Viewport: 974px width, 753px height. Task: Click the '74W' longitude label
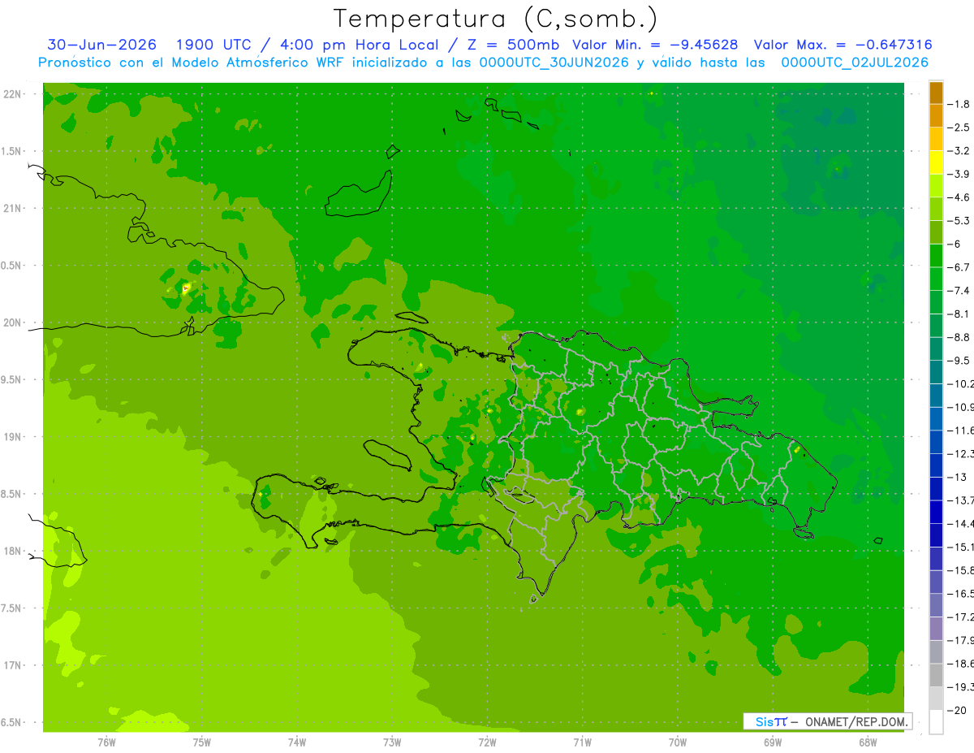(297, 742)
